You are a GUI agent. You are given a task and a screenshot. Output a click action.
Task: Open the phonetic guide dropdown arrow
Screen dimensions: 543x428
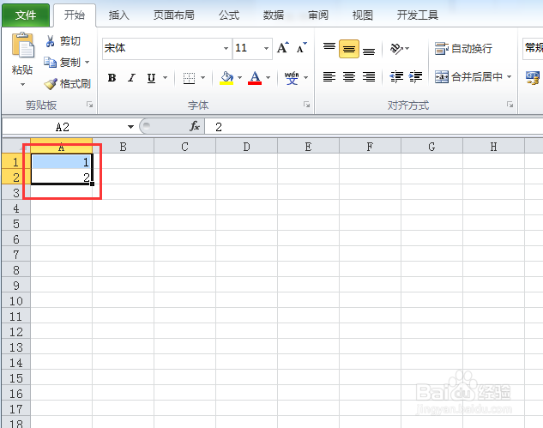pyautogui.click(x=305, y=78)
